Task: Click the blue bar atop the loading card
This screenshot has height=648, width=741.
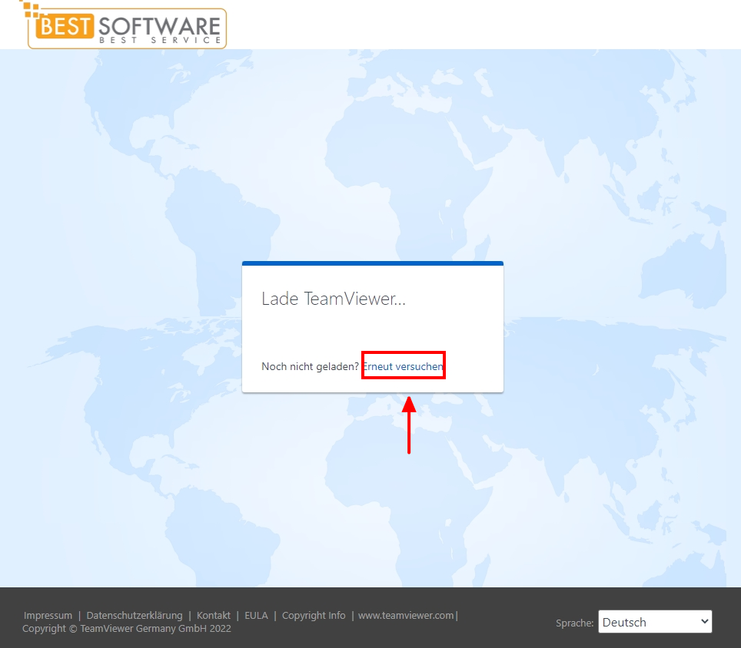Action: pos(373,263)
